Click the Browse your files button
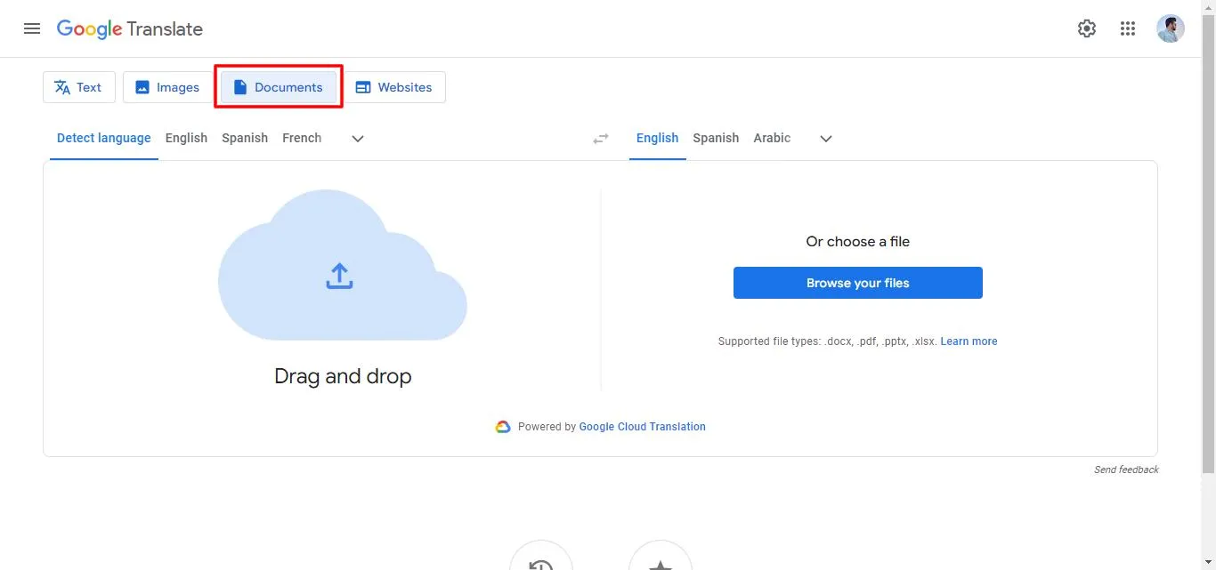The width and height of the screenshot is (1216, 570). (857, 282)
